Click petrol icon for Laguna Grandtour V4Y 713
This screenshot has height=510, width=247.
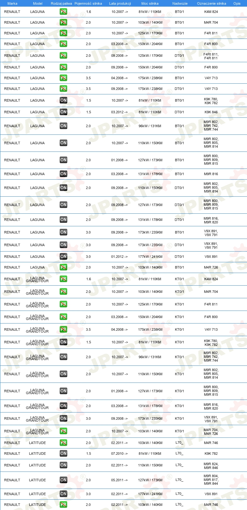point(63,329)
